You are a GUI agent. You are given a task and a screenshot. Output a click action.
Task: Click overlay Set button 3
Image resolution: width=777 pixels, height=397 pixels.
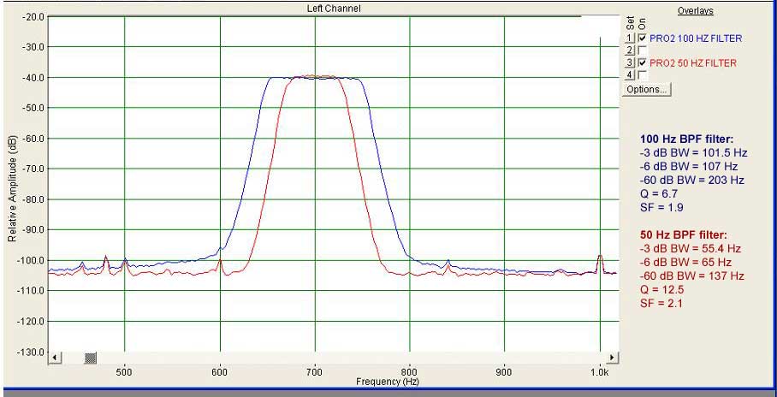(630, 62)
